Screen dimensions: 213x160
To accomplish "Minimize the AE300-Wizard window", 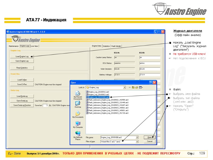I will point(156,32).
